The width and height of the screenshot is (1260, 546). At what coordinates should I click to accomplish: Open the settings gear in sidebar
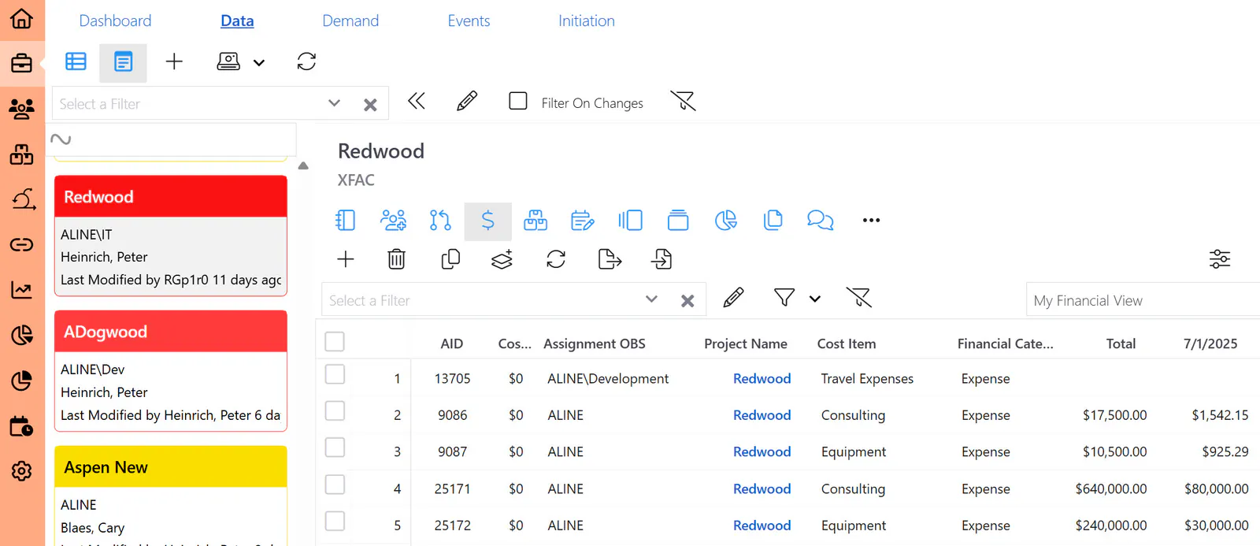(x=22, y=471)
